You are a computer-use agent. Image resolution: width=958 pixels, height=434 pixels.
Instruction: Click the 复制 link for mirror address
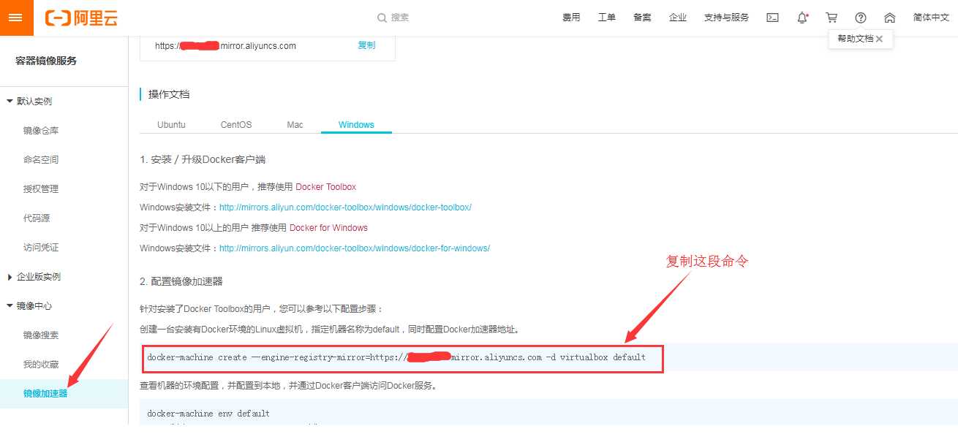pyautogui.click(x=366, y=45)
